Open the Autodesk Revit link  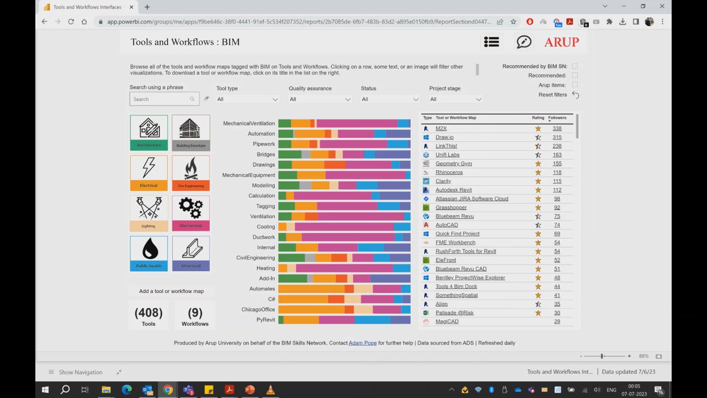coord(453,190)
